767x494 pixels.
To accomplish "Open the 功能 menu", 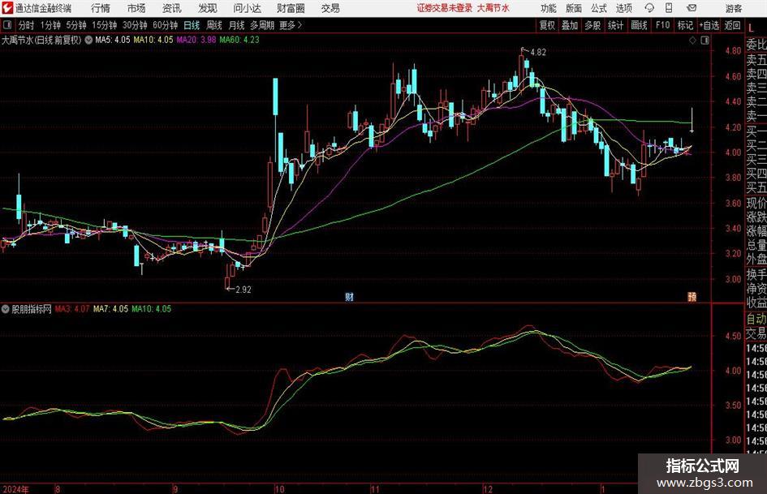I will click(x=549, y=8).
